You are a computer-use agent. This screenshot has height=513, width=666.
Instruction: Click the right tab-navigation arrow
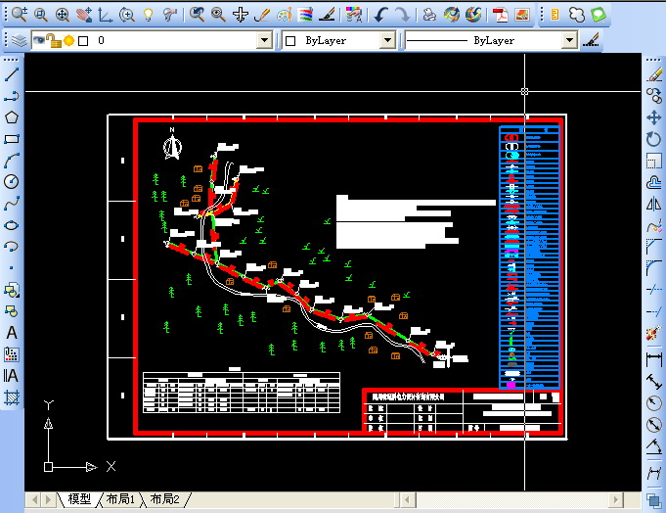(x=48, y=499)
